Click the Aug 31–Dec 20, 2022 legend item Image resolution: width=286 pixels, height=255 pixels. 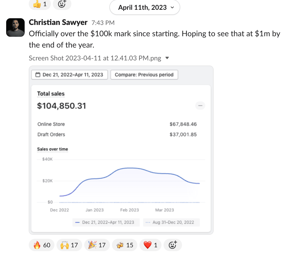(x=171, y=222)
